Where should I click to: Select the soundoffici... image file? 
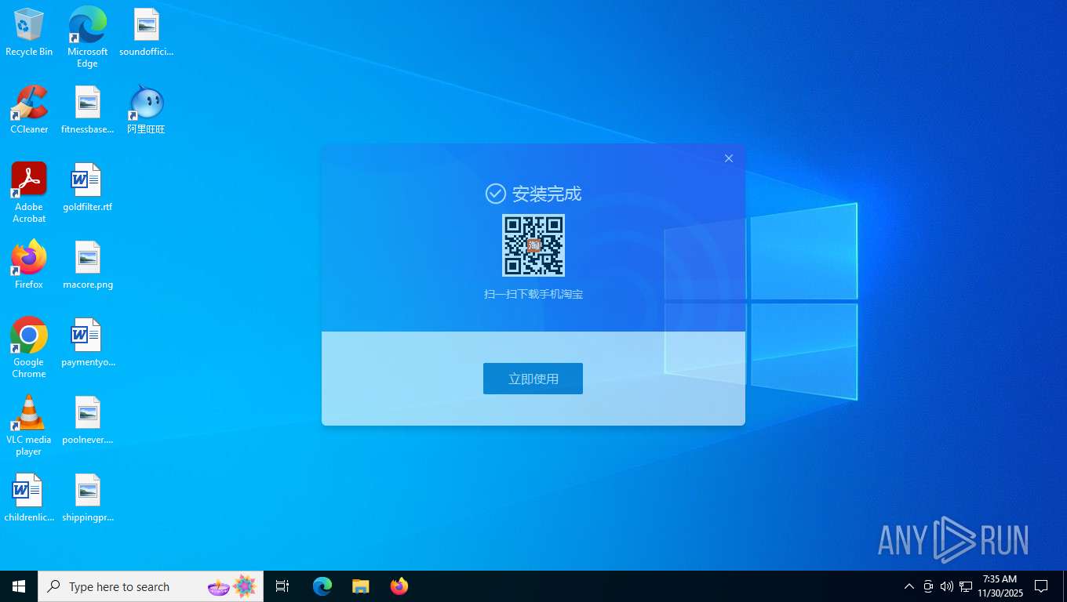[x=146, y=33]
